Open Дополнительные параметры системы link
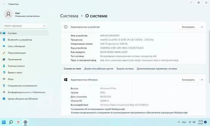 pos(157,69)
